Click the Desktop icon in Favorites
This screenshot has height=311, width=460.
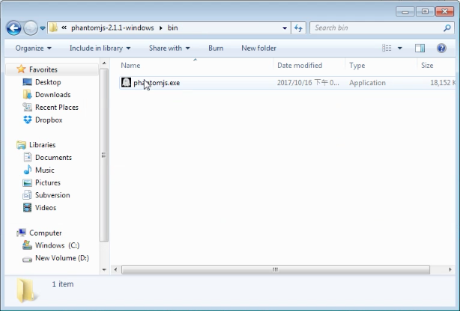[x=27, y=82]
